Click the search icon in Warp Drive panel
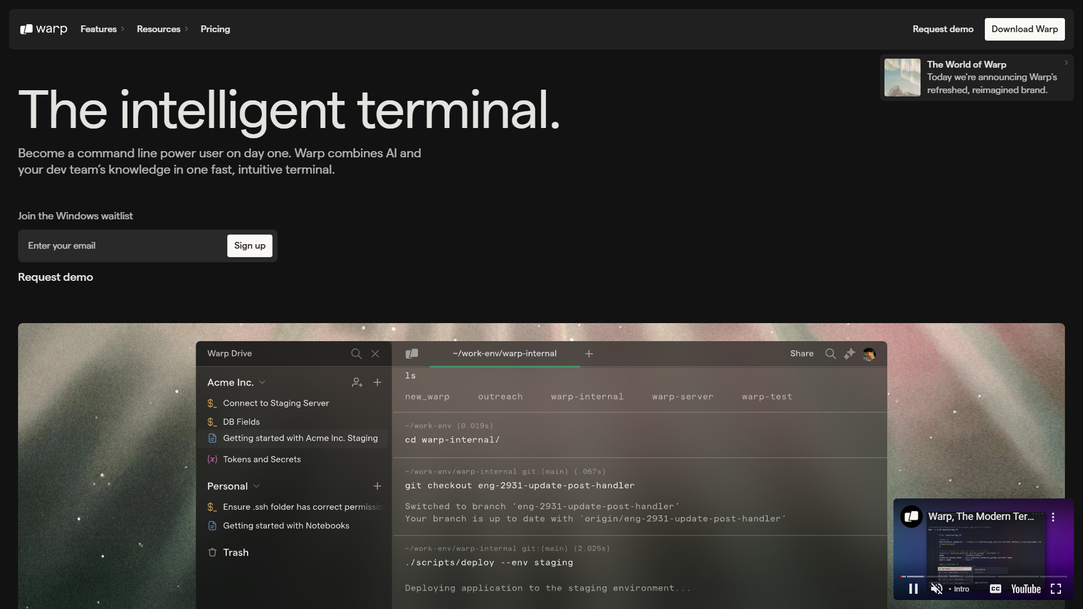This screenshot has width=1083, height=609. (356, 354)
